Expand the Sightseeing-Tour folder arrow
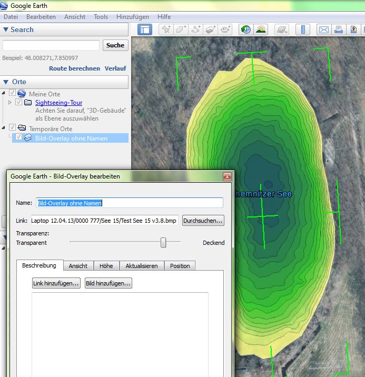 pyautogui.click(x=10, y=103)
